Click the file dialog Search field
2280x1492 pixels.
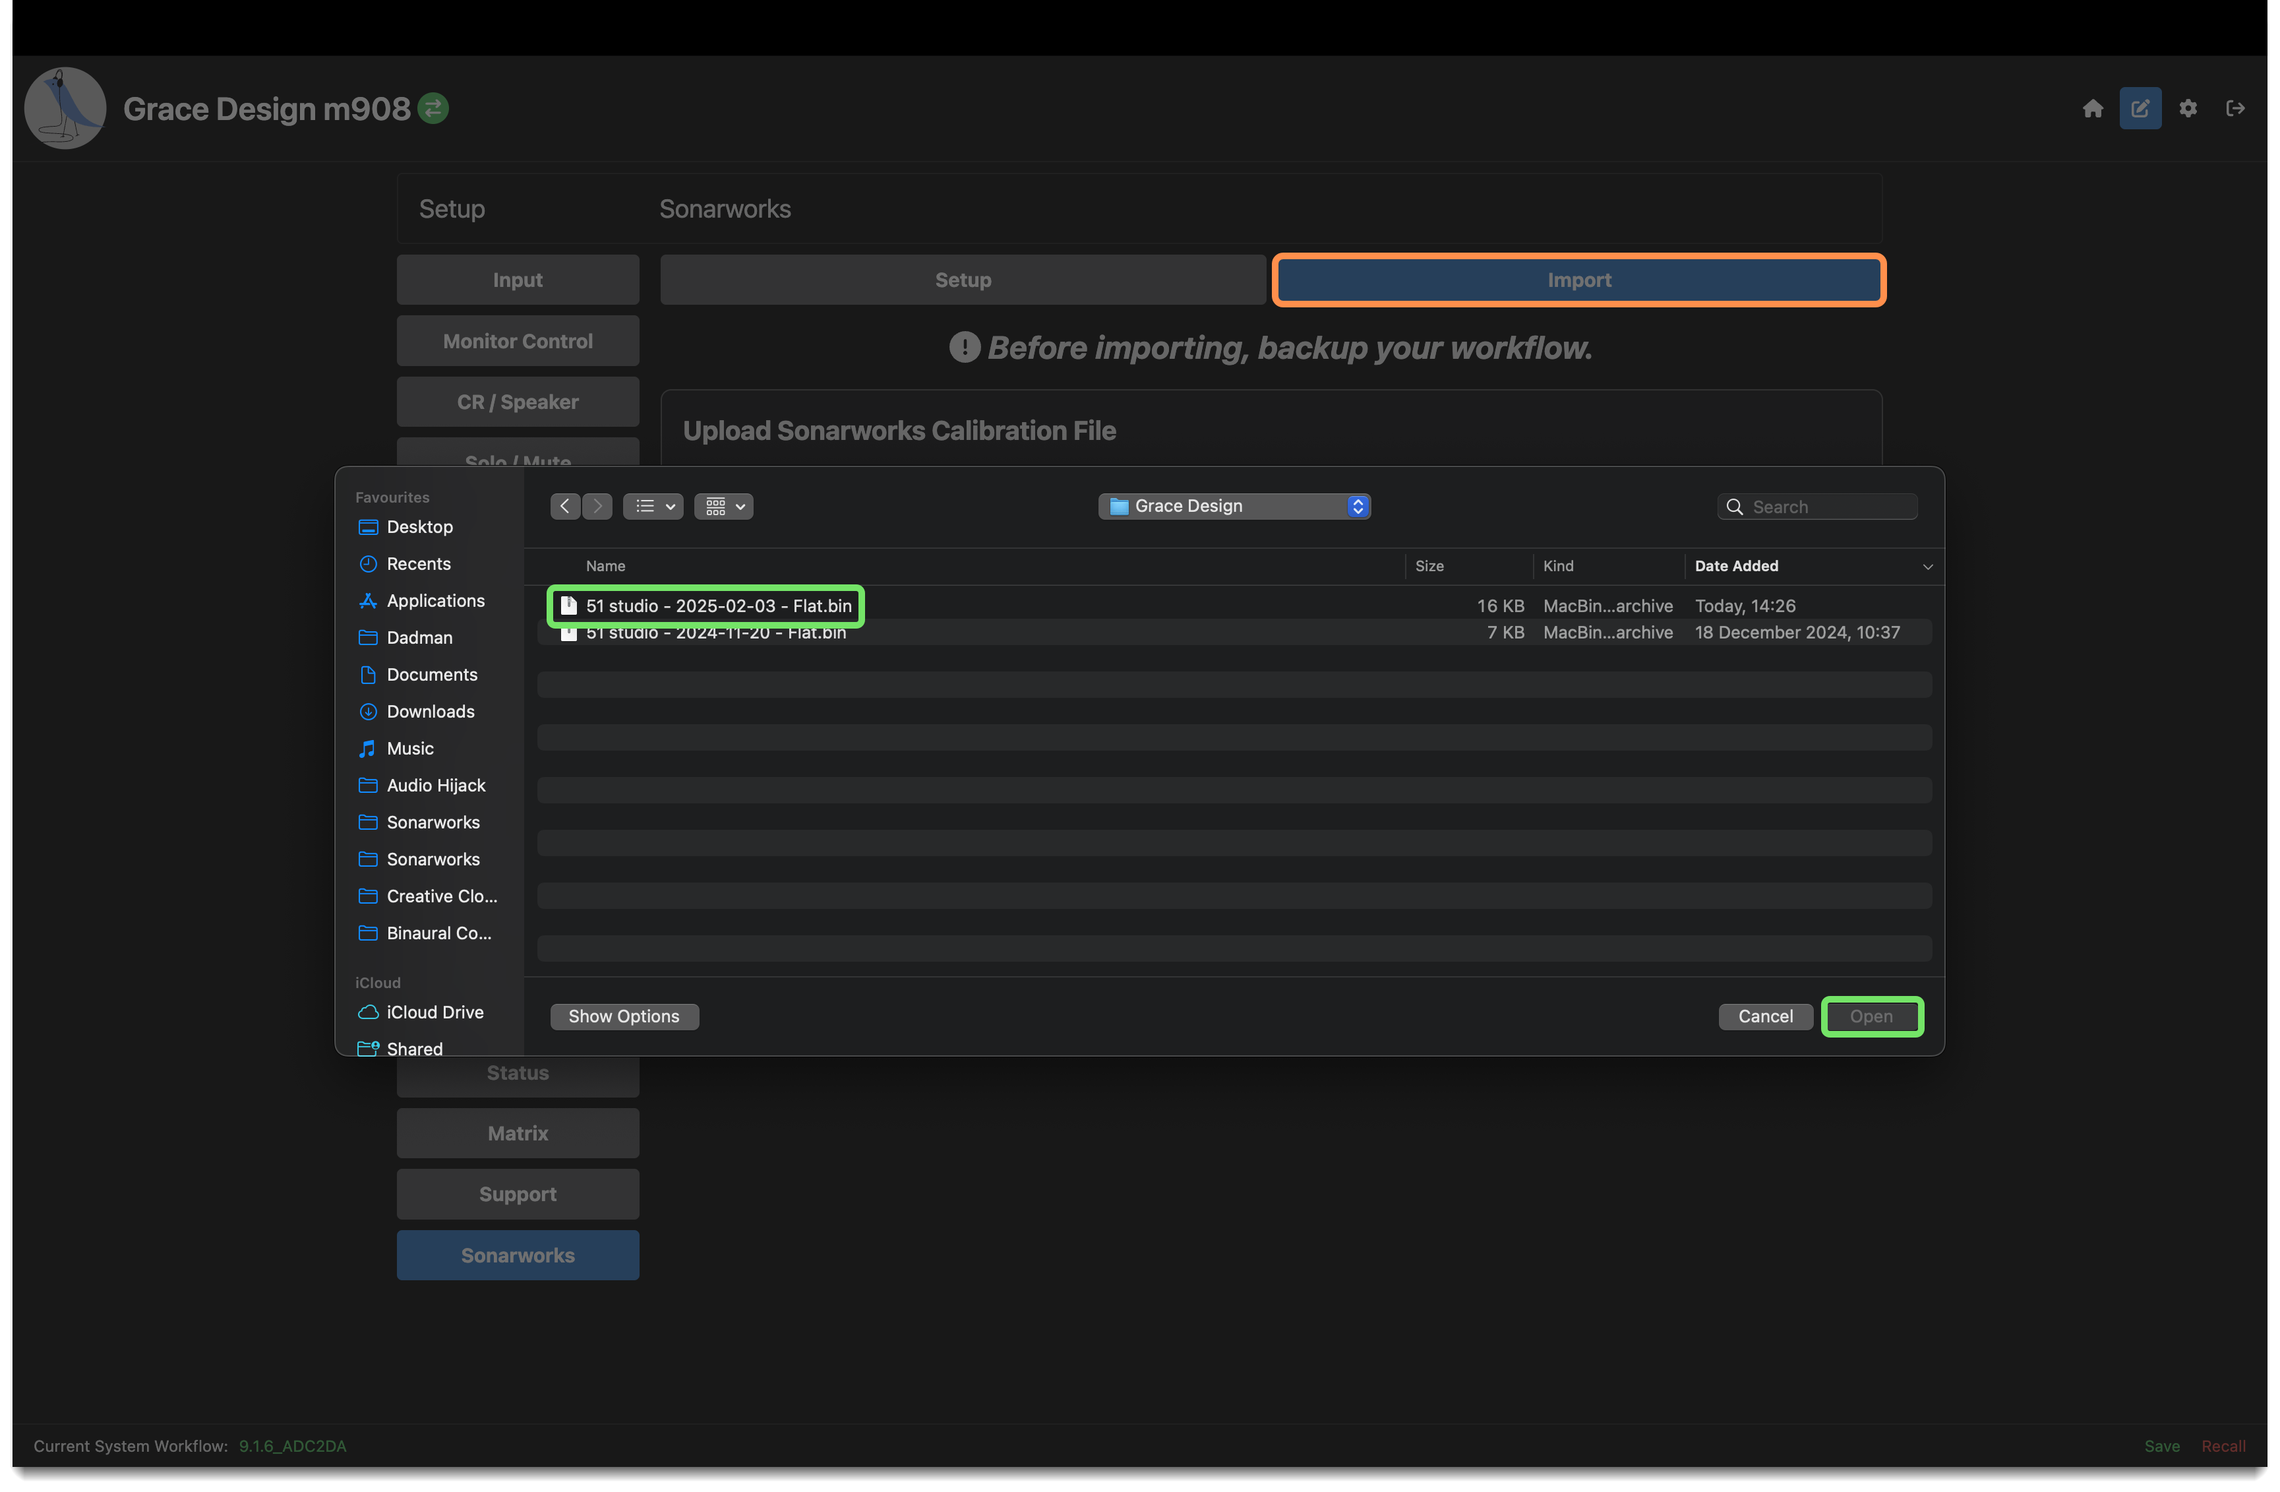[1817, 507]
